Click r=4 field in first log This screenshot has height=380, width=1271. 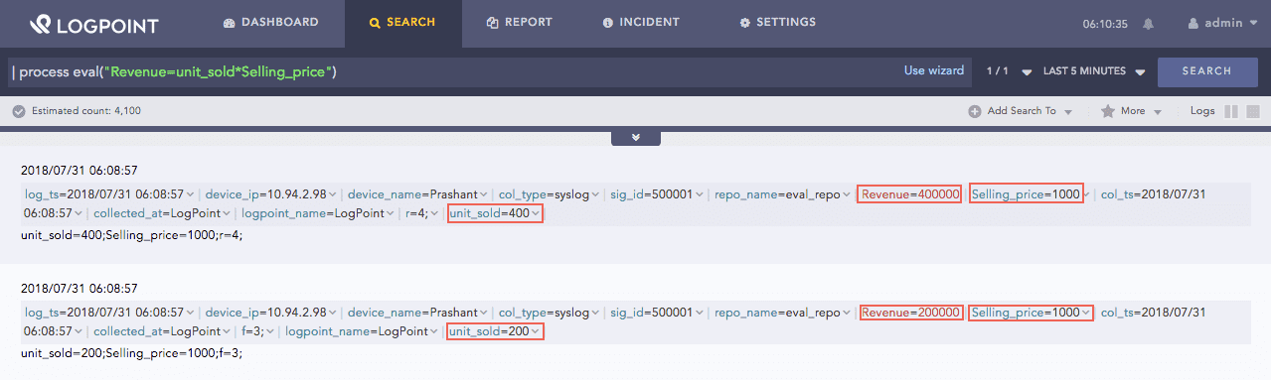pyautogui.click(x=416, y=213)
